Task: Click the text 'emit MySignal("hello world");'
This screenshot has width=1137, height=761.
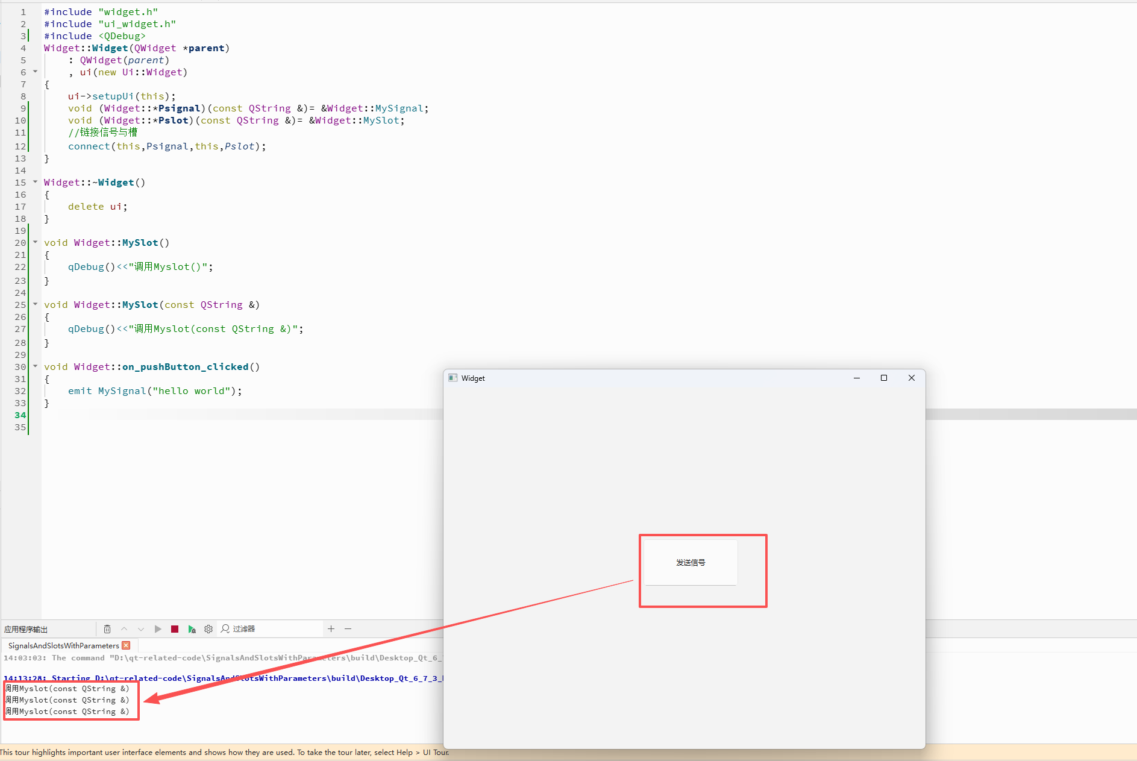Action: tap(155, 391)
